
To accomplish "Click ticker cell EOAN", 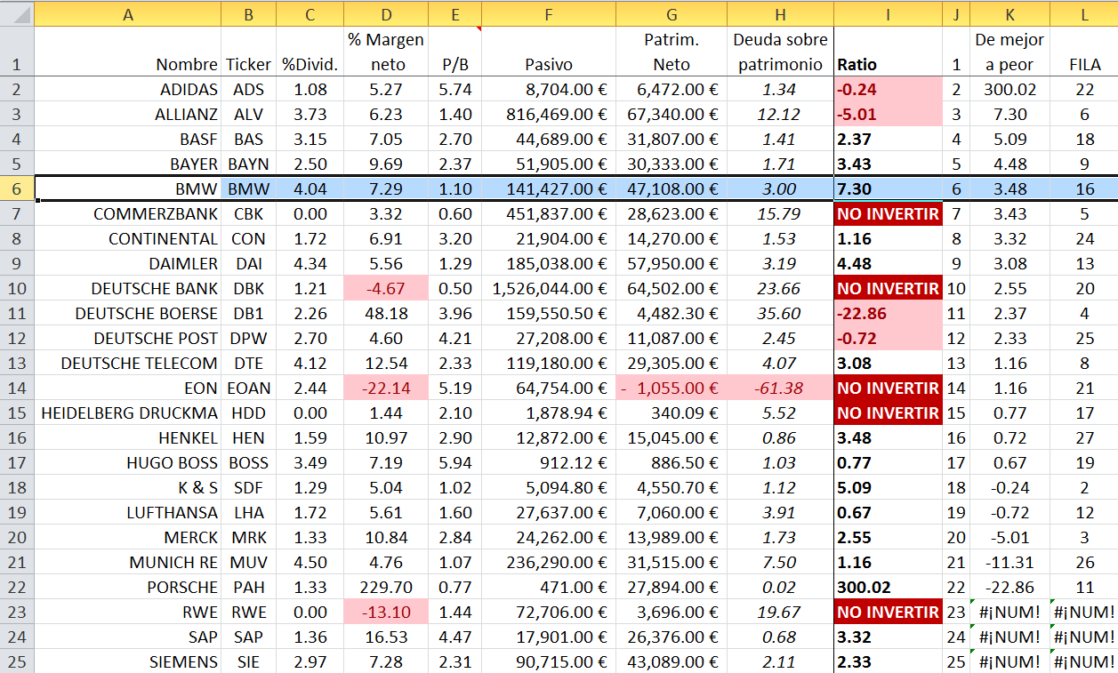I will (248, 388).
